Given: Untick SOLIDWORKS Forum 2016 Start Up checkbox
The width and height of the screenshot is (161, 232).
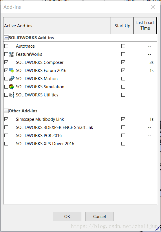Looking at the screenshot, I should pos(123,71).
